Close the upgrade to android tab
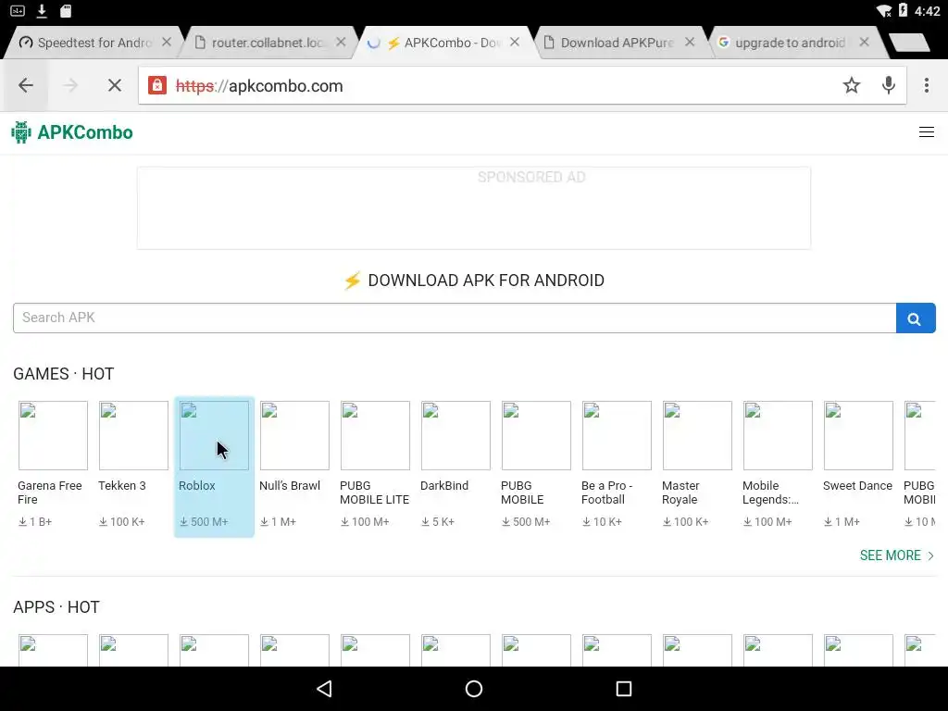The image size is (948, 711). (x=864, y=42)
